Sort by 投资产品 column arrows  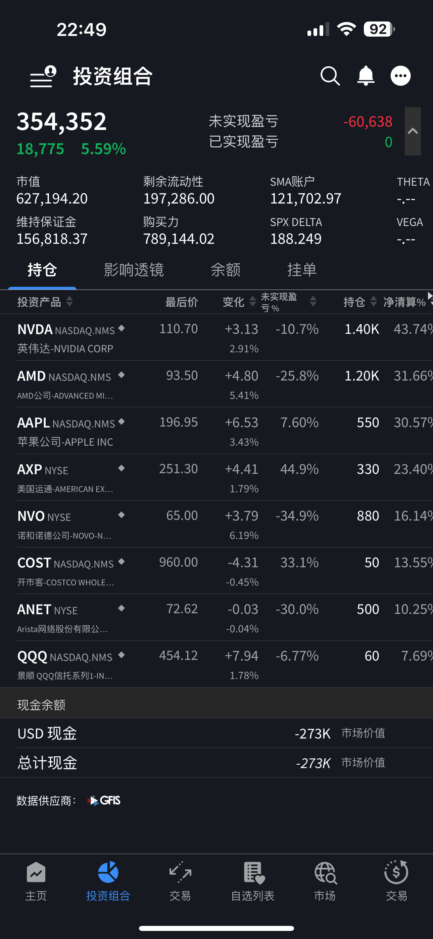pos(69,302)
